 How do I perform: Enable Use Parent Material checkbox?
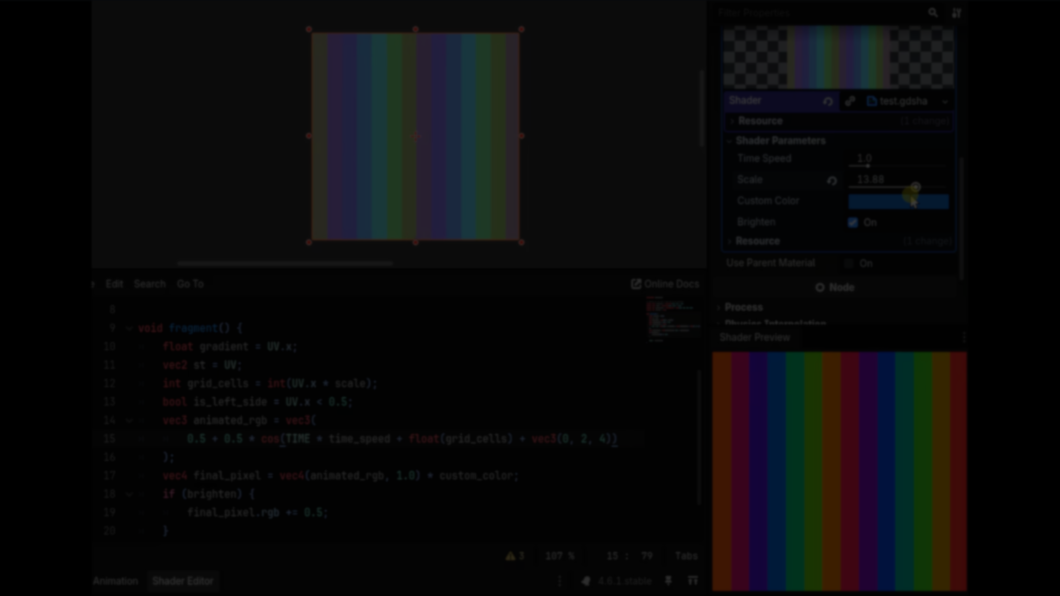coord(849,264)
